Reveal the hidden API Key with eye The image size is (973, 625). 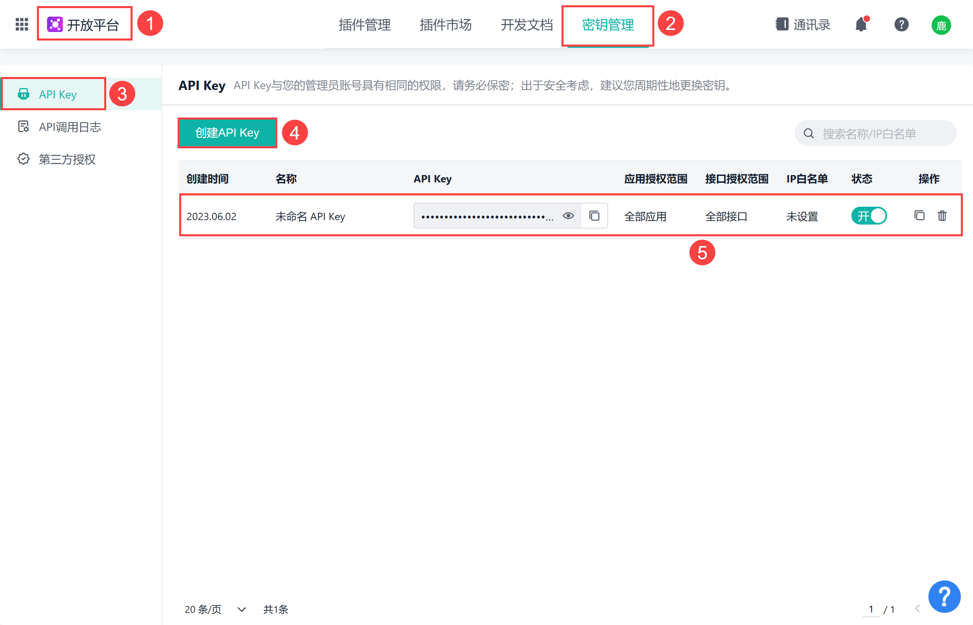tap(568, 216)
